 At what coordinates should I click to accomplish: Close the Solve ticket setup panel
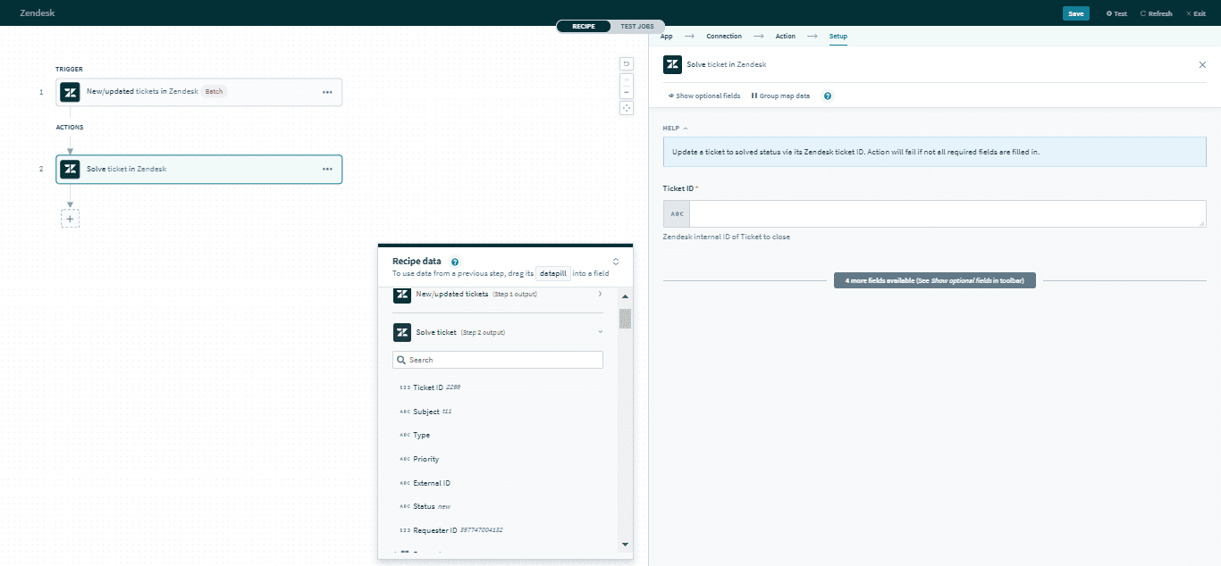coord(1201,64)
